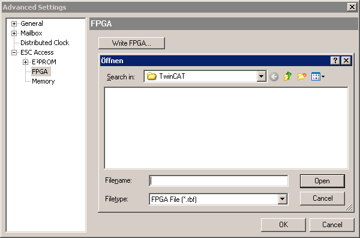Click the empty file list area
The width and height of the screenshot is (360, 238).
click(226, 128)
